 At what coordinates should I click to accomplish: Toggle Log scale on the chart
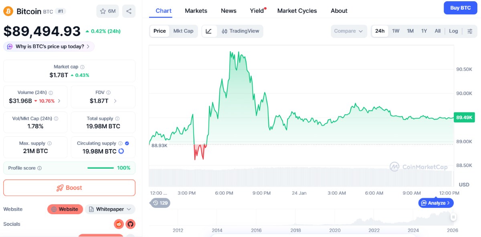pos(453,31)
